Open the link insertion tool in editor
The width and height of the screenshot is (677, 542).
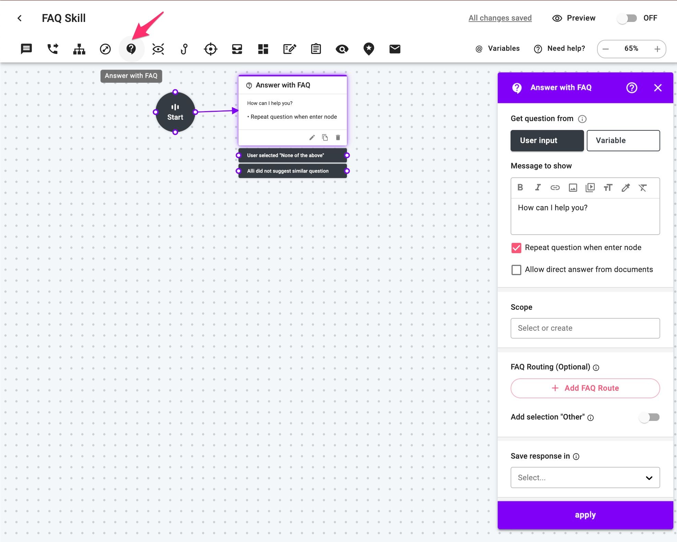(x=555, y=188)
